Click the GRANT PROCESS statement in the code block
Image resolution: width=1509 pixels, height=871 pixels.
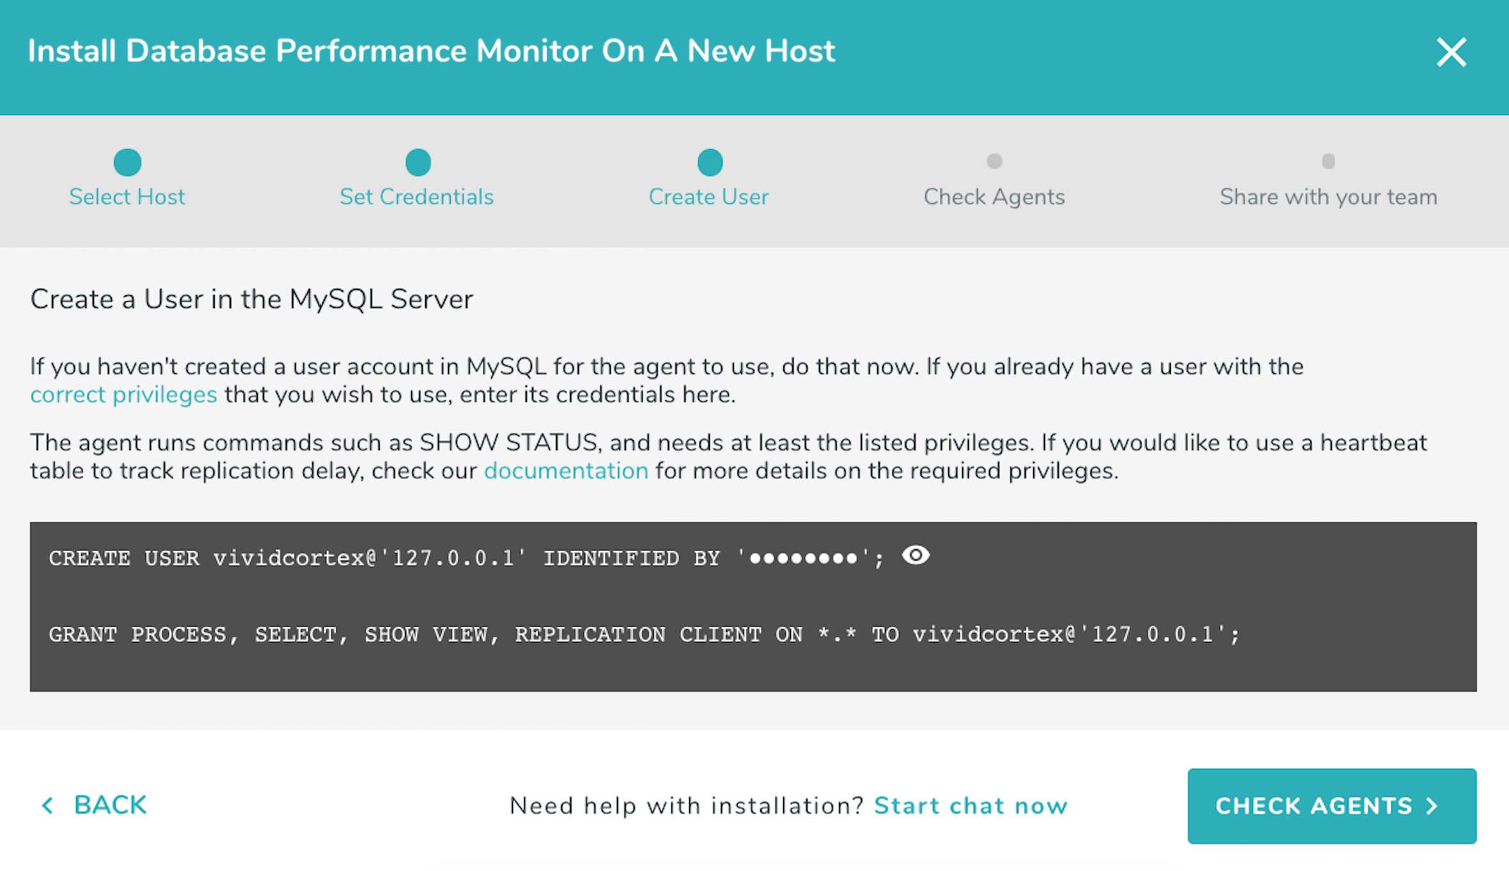click(x=644, y=634)
